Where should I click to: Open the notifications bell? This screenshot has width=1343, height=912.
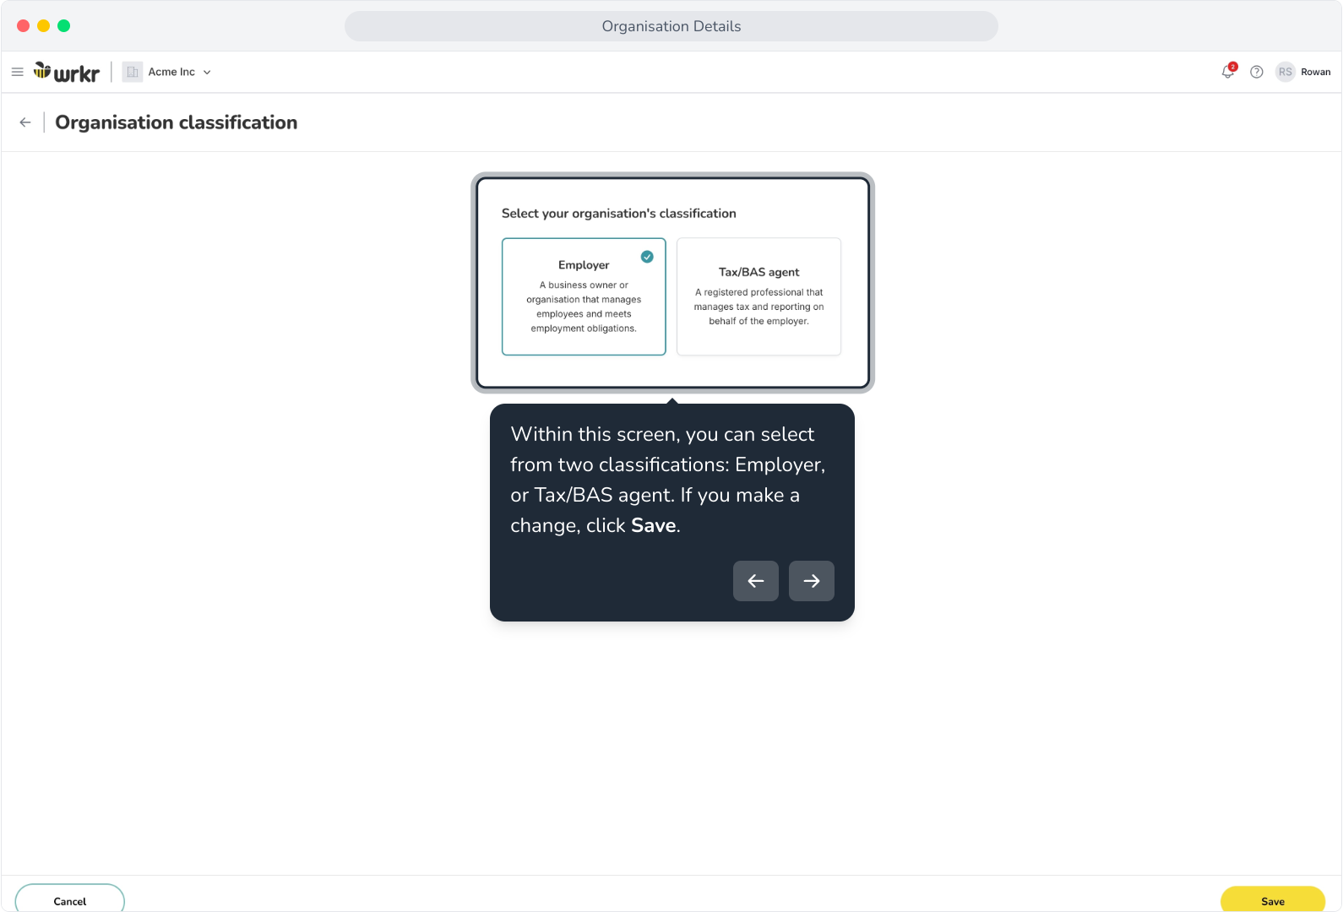tap(1228, 72)
